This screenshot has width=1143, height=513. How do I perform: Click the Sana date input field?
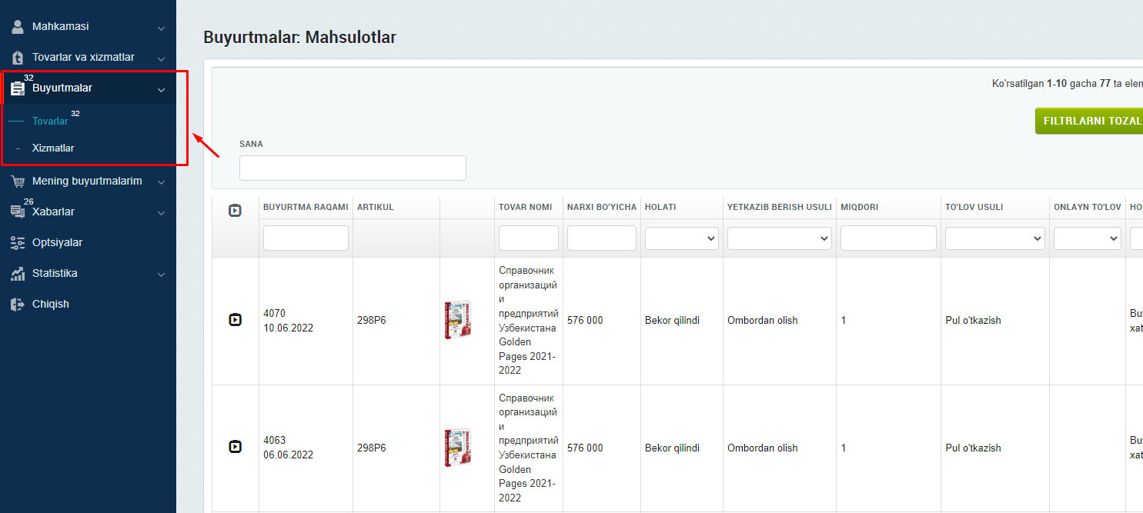click(353, 168)
